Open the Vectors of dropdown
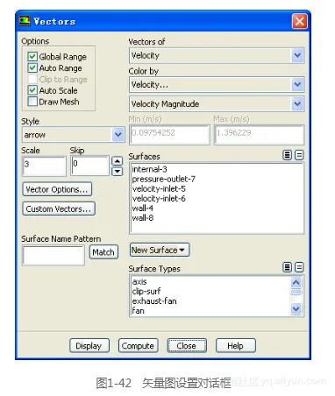 tap(217, 55)
